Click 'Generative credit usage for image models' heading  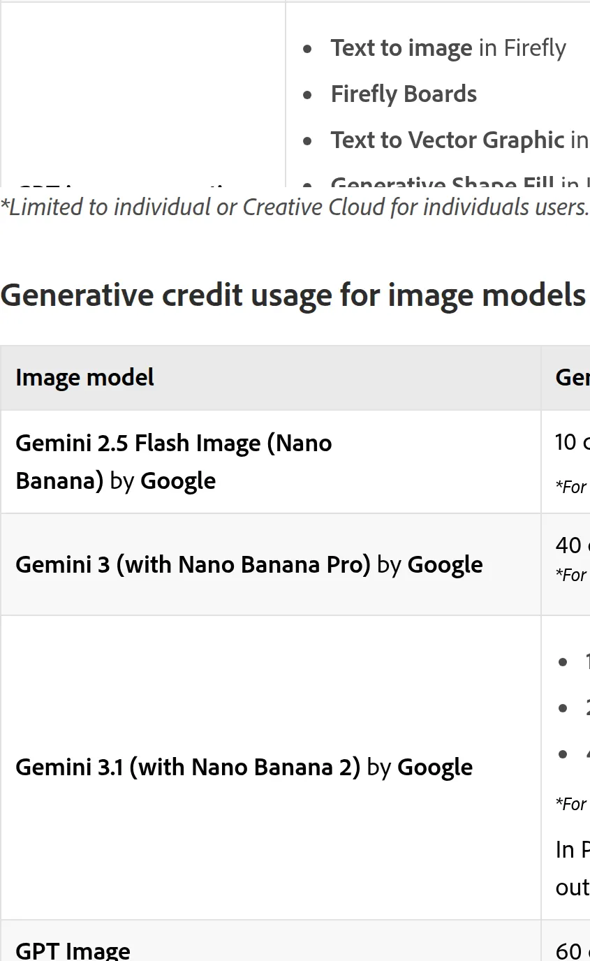293,295
